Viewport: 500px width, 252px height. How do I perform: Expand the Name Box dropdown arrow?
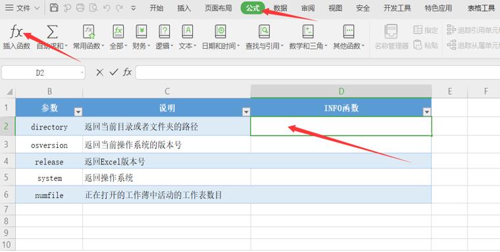click(82, 73)
